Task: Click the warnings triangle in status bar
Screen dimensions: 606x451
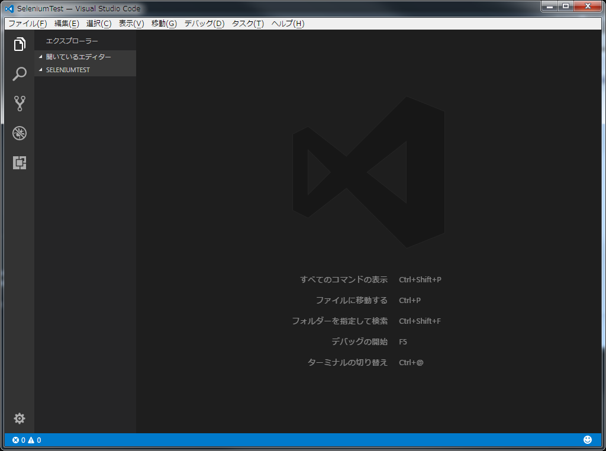Action: (31, 440)
